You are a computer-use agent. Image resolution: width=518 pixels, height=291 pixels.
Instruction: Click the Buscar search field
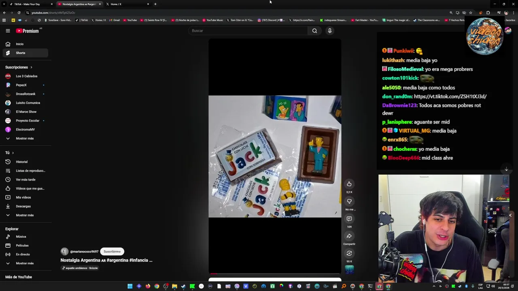[248, 31]
